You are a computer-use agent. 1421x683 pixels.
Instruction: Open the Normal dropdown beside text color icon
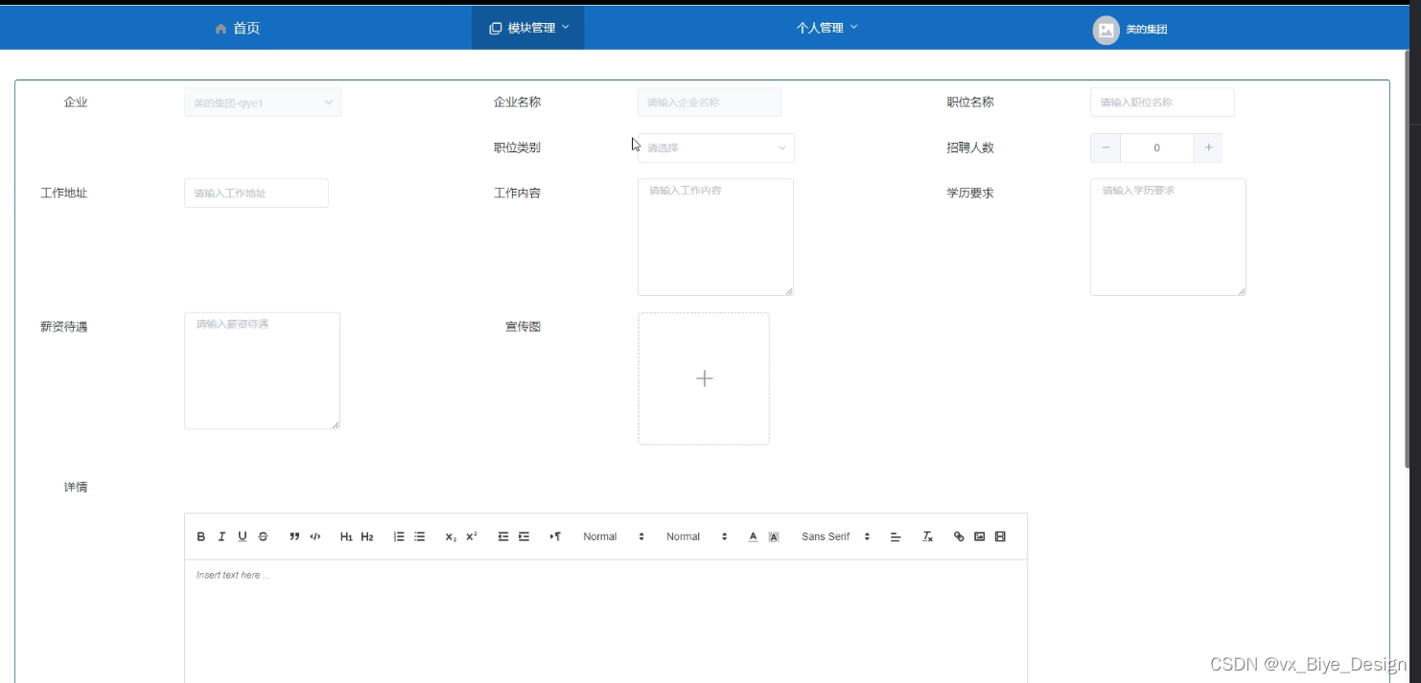click(x=697, y=536)
